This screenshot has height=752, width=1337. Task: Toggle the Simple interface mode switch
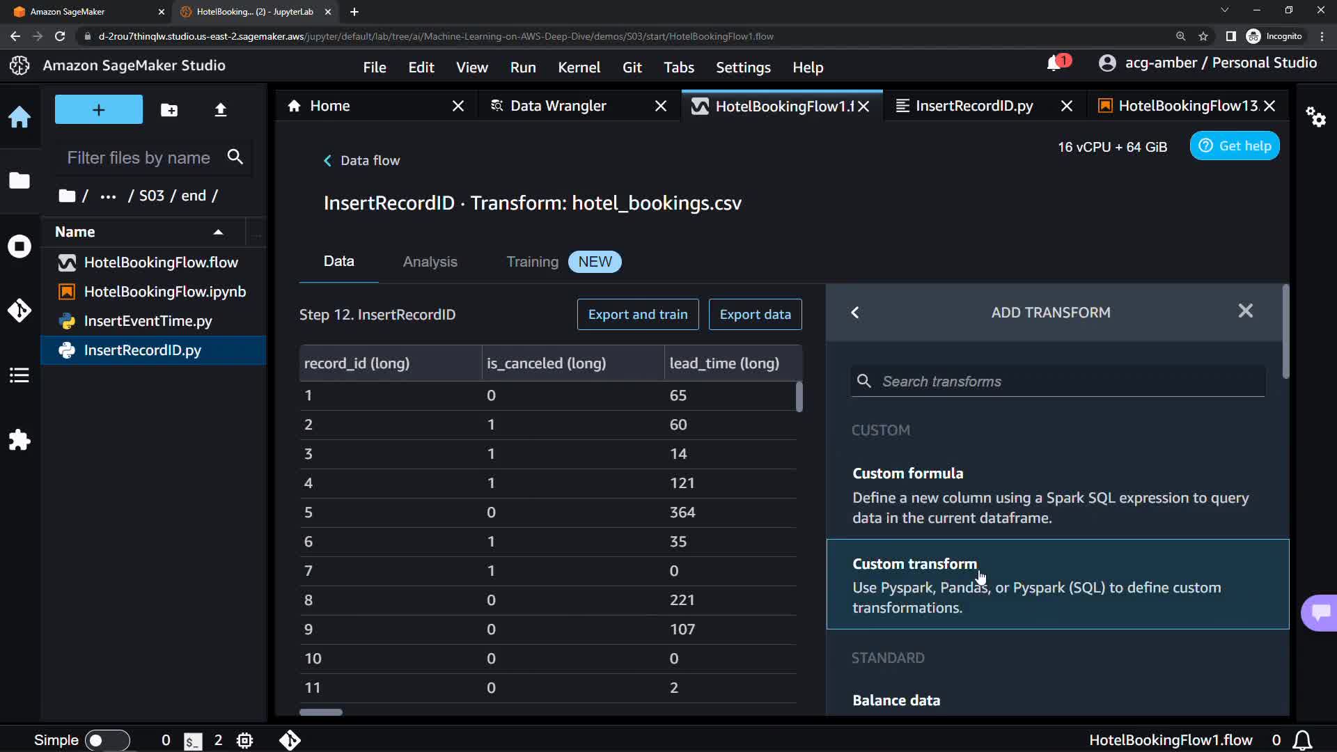tap(107, 740)
